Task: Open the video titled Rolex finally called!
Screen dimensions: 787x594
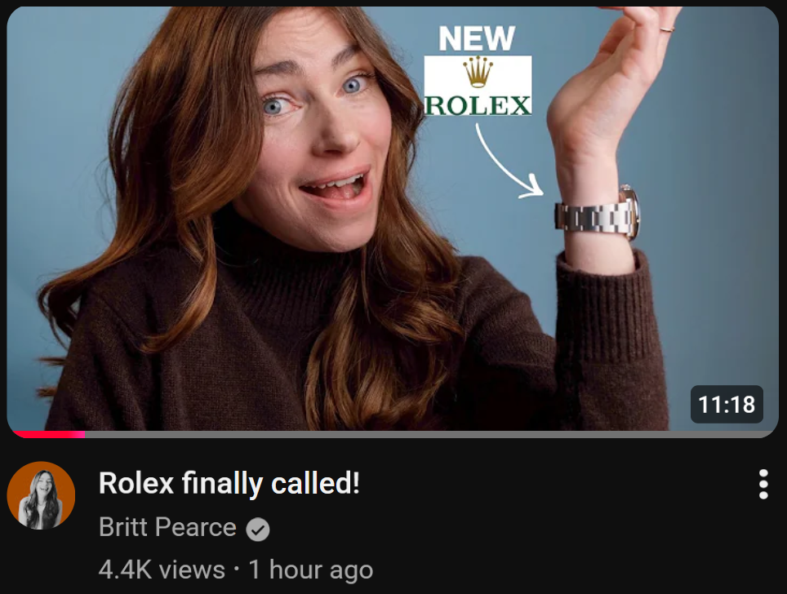Action: [x=229, y=483]
